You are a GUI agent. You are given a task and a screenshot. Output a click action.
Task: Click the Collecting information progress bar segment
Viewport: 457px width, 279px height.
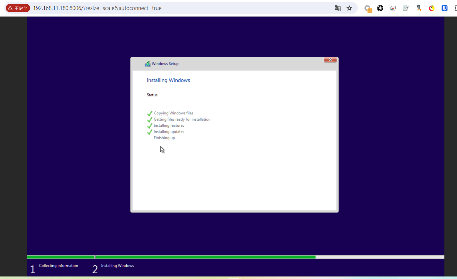coord(61,257)
